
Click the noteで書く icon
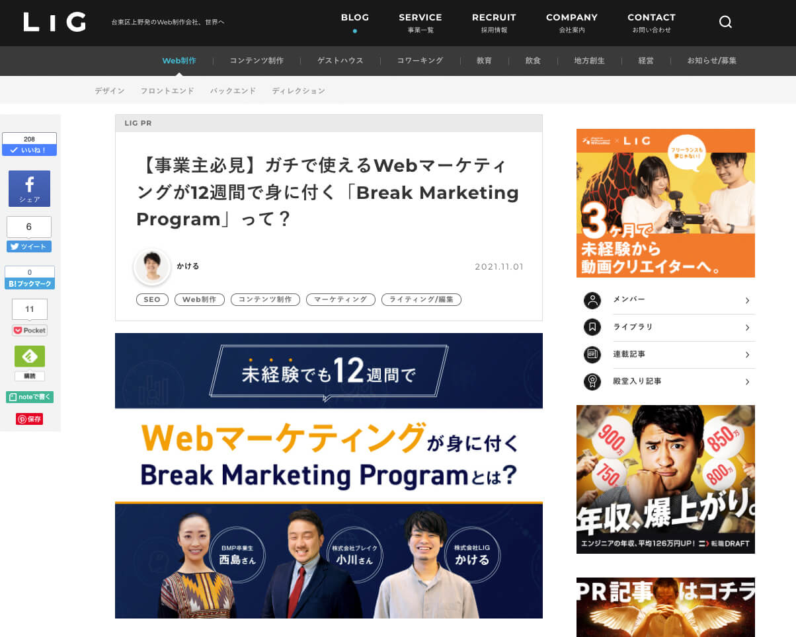(29, 396)
